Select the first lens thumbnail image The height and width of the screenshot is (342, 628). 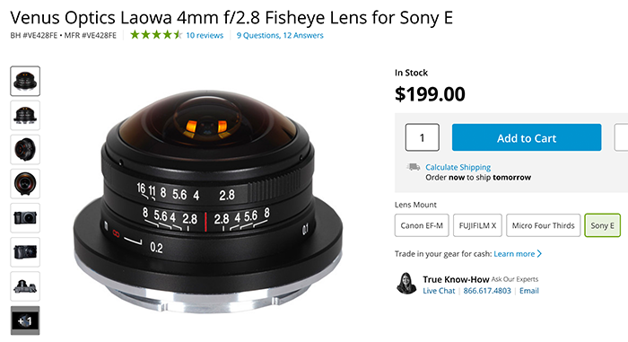[x=25, y=81]
